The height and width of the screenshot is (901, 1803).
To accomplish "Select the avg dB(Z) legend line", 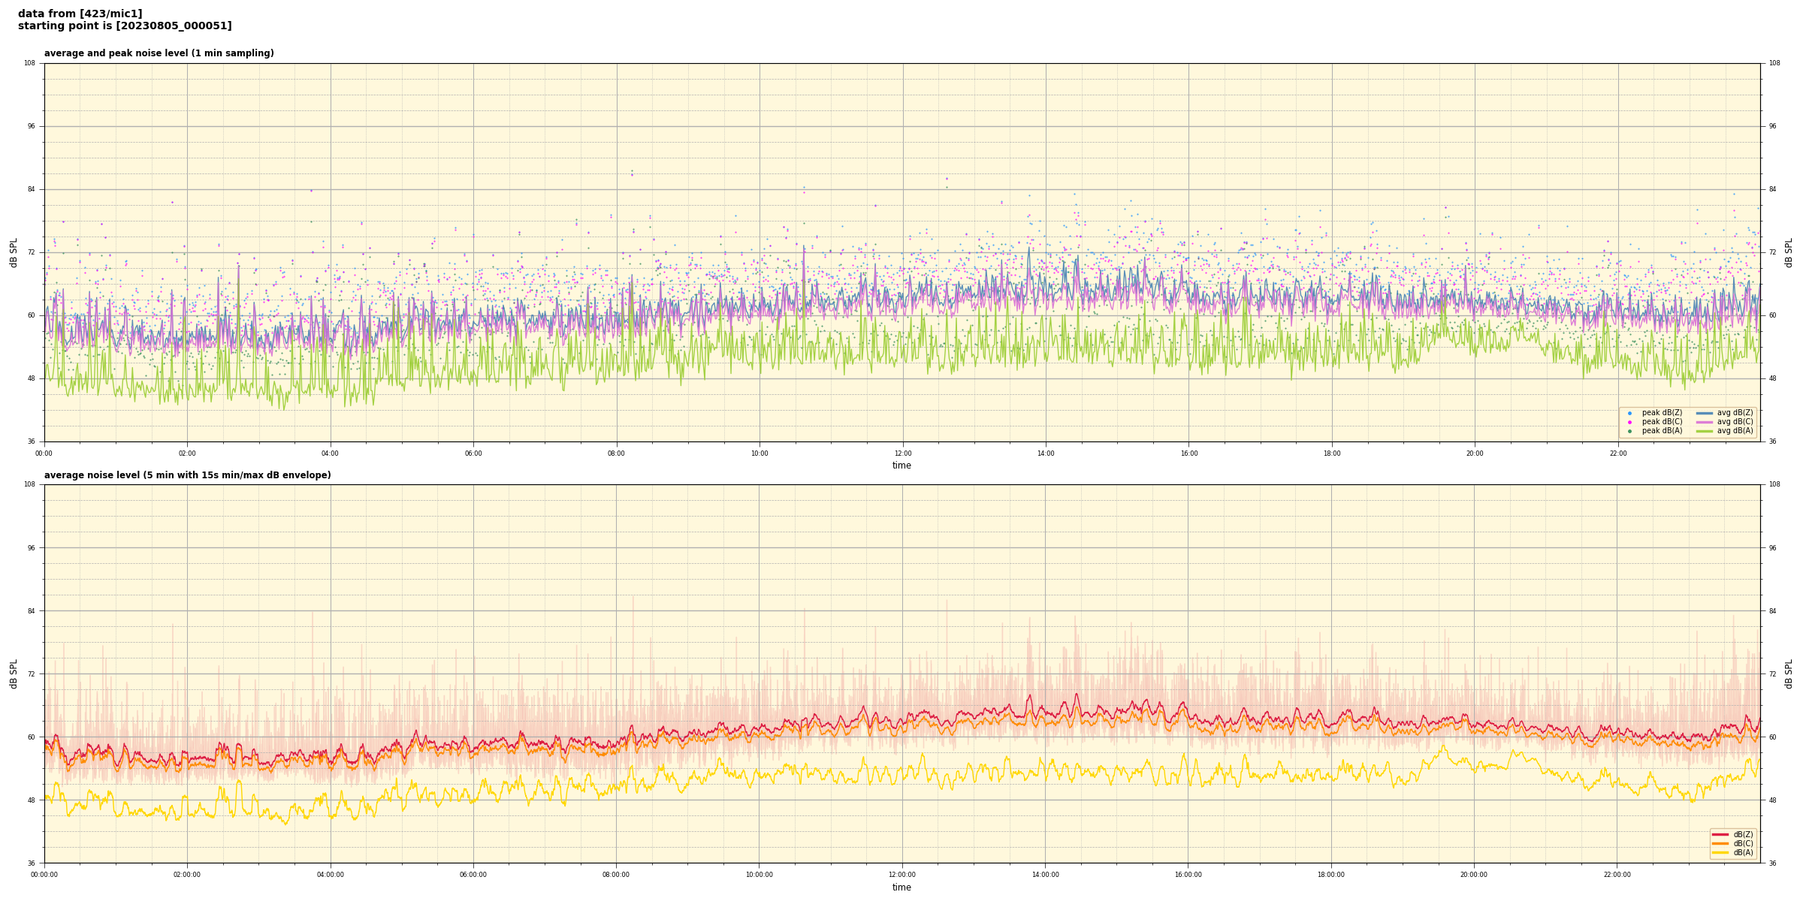I will click(x=1705, y=413).
